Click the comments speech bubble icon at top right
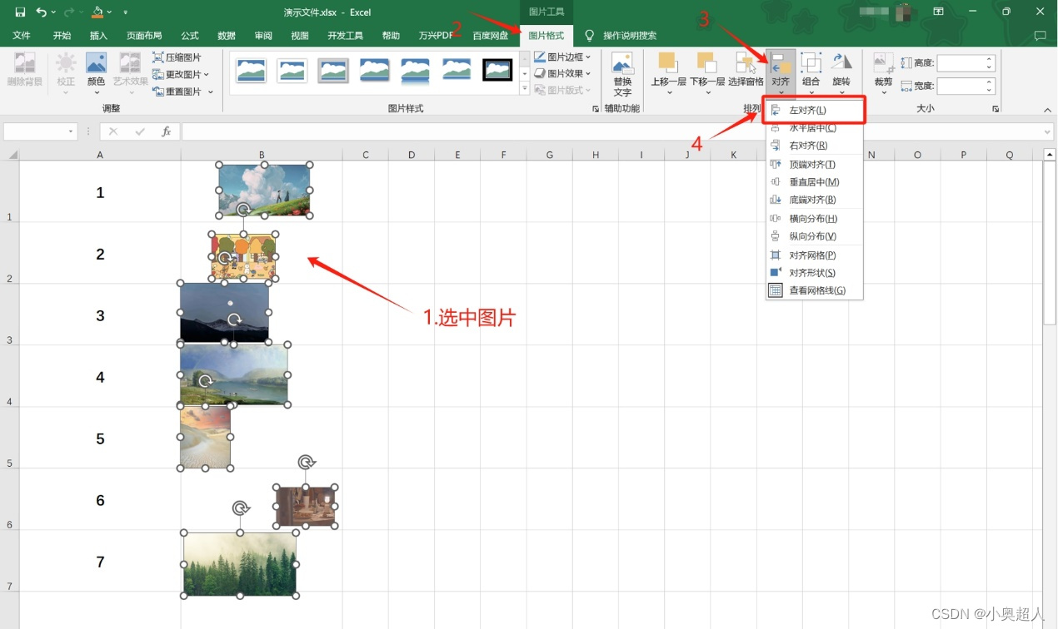This screenshot has width=1058, height=629. click(x=1040, y=36)
